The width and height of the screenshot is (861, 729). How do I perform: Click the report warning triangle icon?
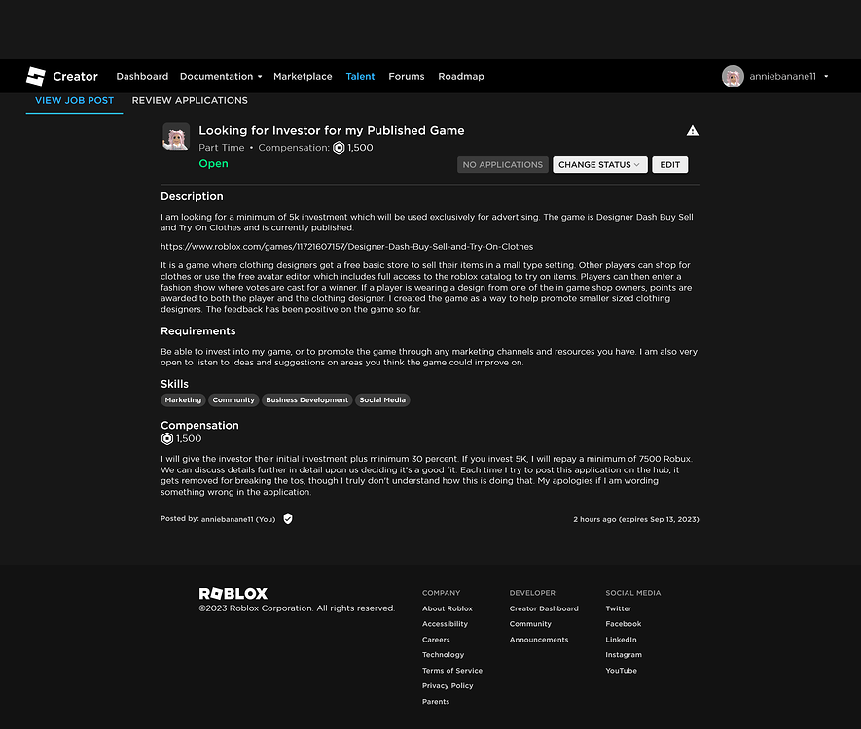click(x=693, y=130)
